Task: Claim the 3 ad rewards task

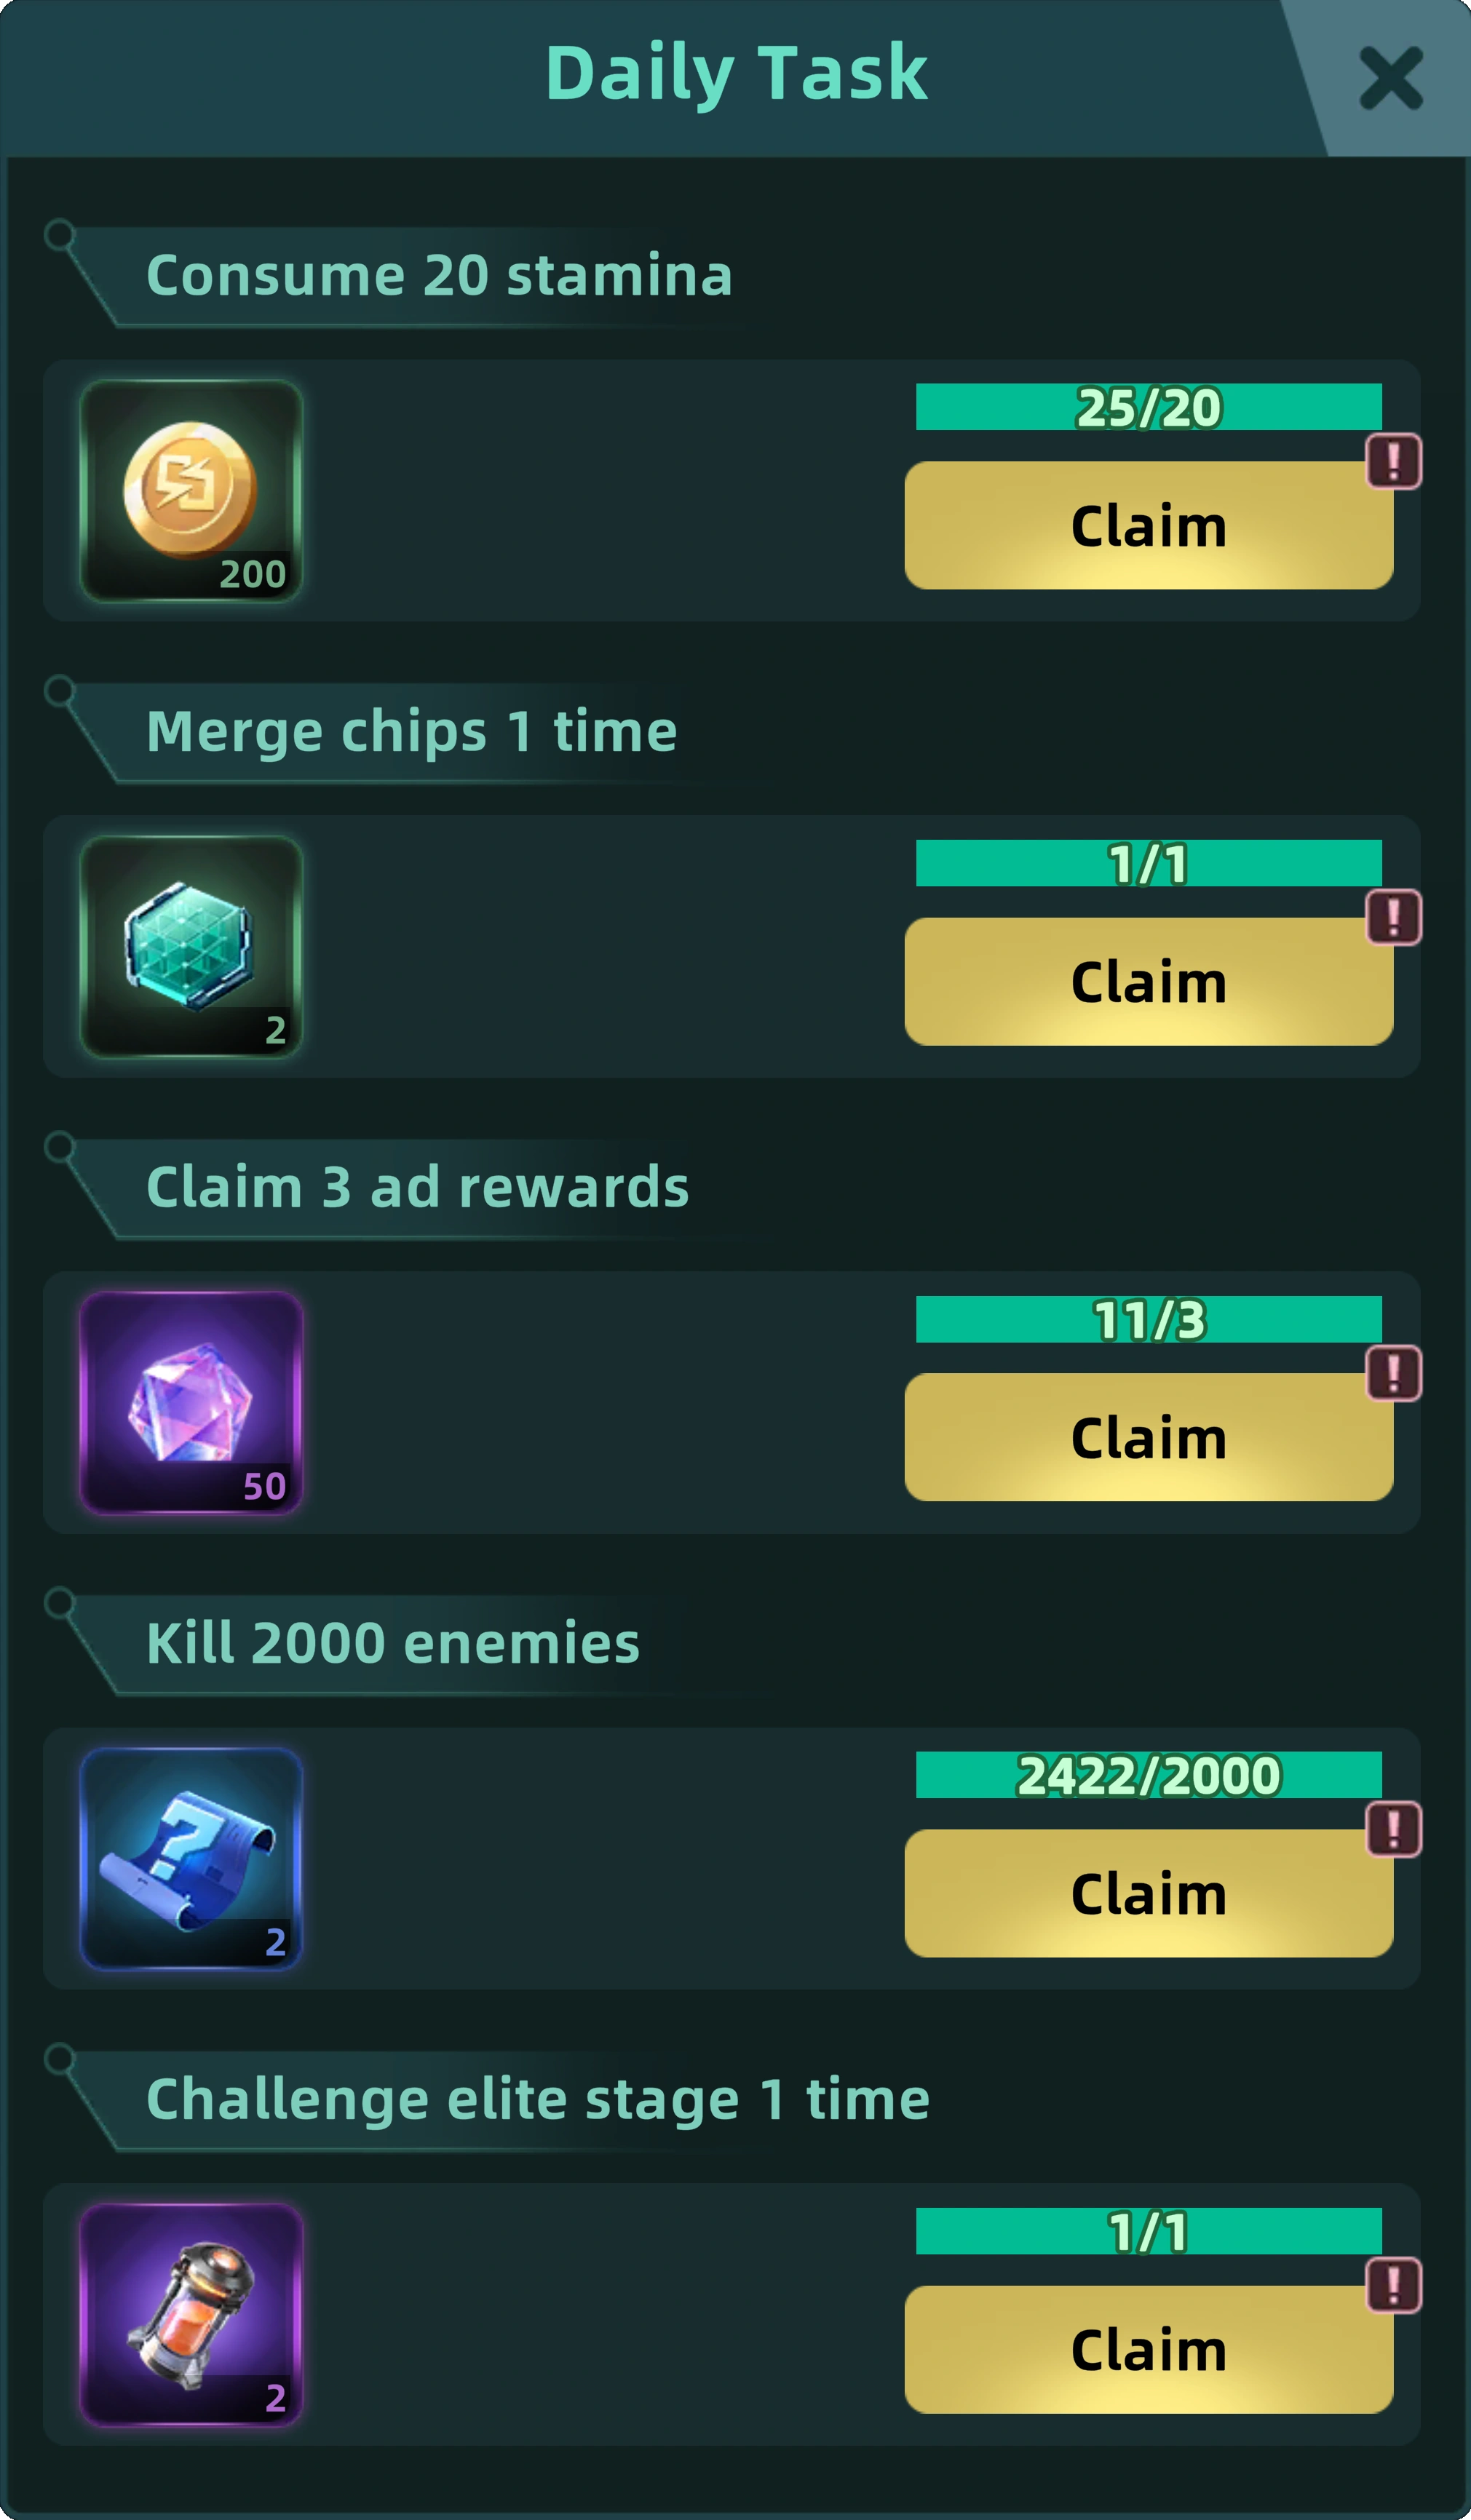Action: click(1149, 1437)
